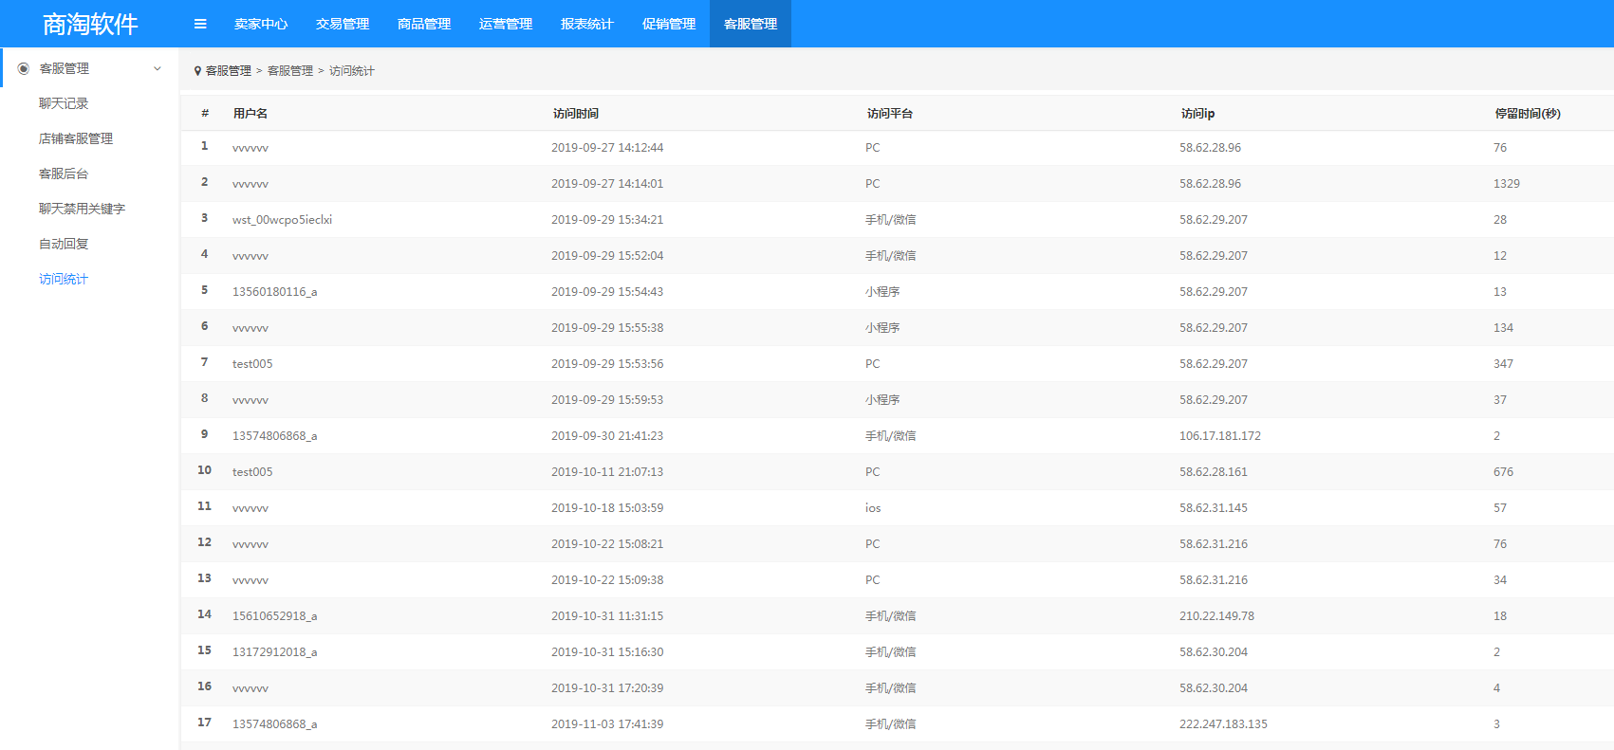The height and width of the screenshot is (750, 1614).
Task: Click the 商淘软件 logo
Action: pos(90,24)
